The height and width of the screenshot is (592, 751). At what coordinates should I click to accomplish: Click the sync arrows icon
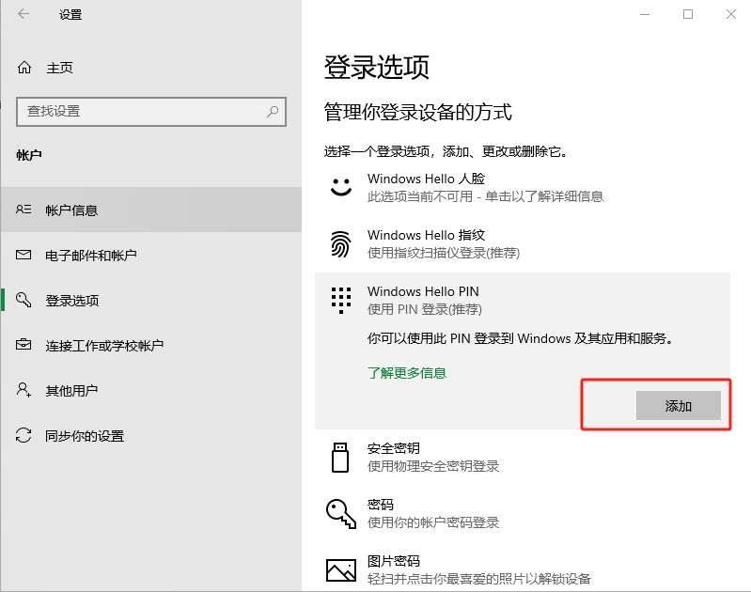click(x=23, y=435)
